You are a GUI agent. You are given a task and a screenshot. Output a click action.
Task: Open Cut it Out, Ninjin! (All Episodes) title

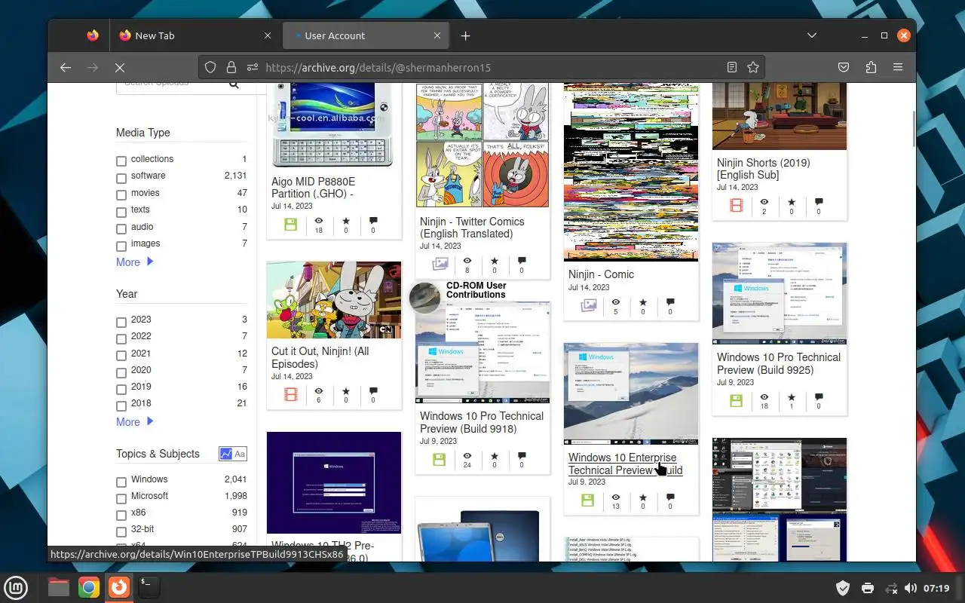(x=320, y=357)
